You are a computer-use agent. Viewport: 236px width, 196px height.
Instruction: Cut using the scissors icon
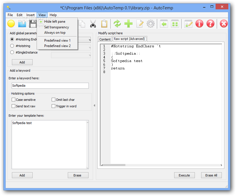coord(93,24)
